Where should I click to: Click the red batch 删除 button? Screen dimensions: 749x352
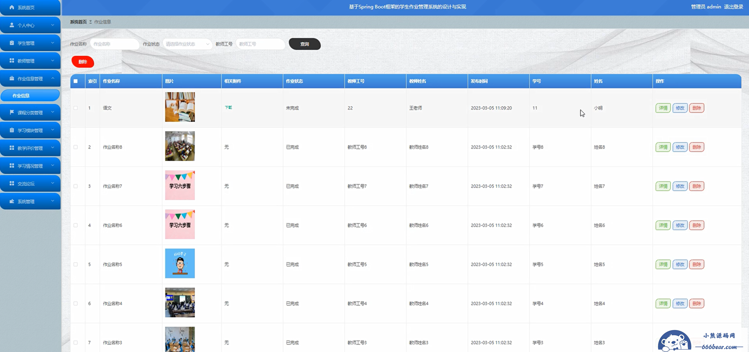pos(83,62)
